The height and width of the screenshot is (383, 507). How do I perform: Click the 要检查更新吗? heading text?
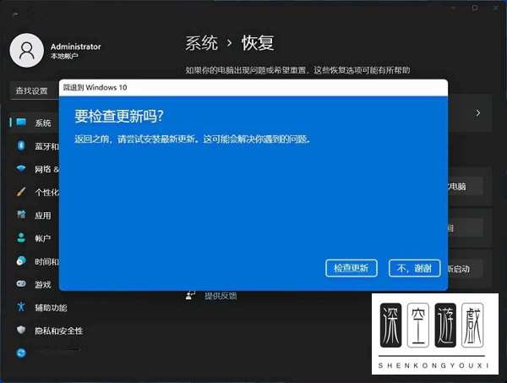tap(119, 116)
